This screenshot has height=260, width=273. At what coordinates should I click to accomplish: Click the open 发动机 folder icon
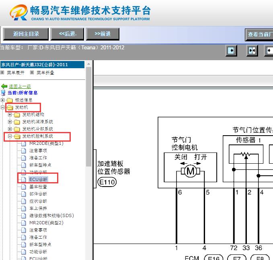10,108
